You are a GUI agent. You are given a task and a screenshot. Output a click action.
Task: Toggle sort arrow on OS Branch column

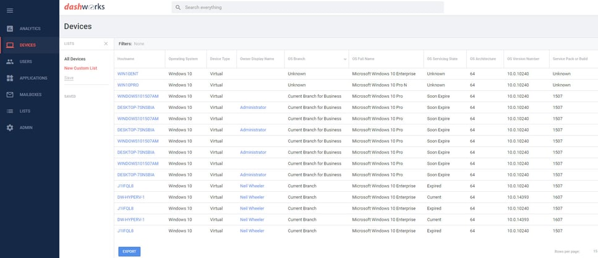coord(345,59)
